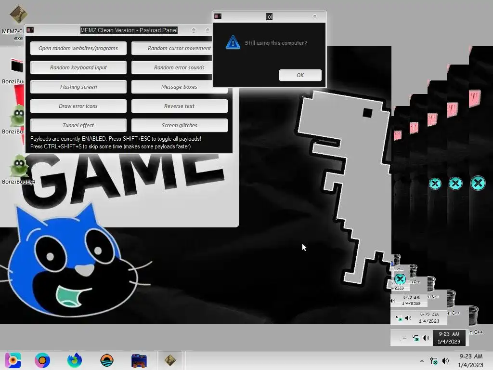Click 'Open random websites/programs' payload button
Viewport: 493px width, 370px height.
(78, 48)
